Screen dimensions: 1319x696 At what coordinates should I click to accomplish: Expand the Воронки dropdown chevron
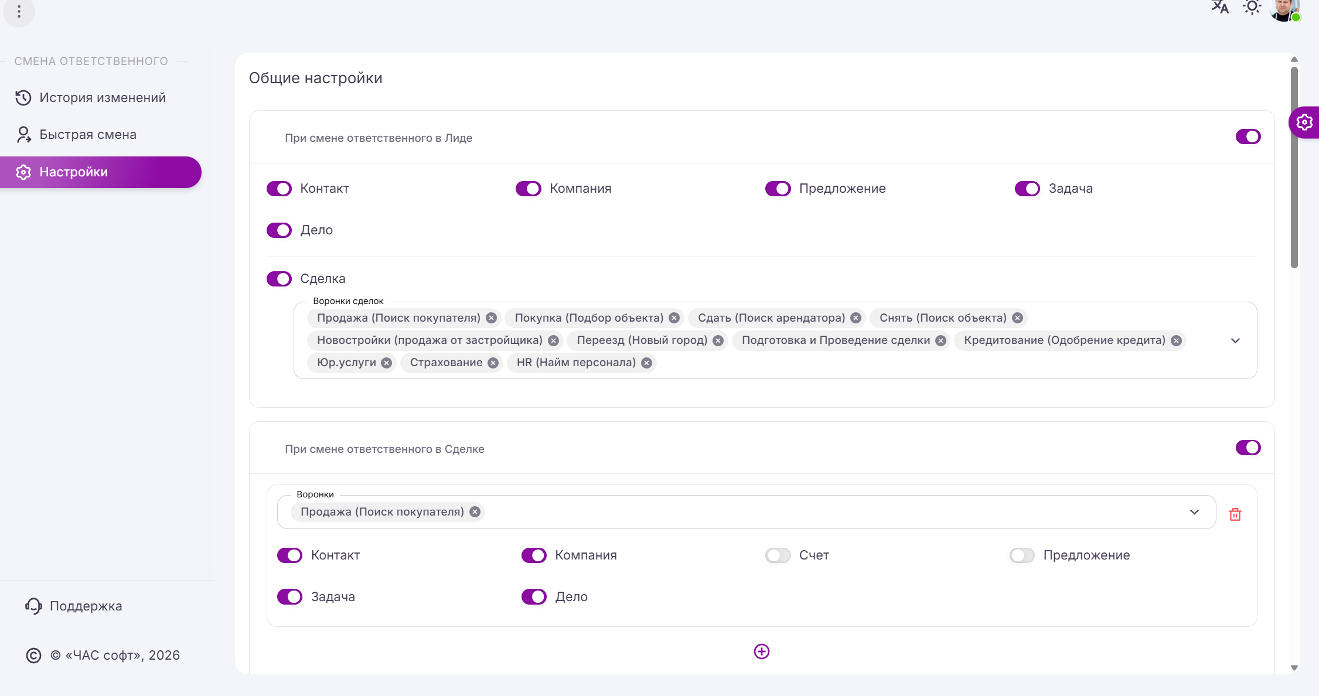1194,512
